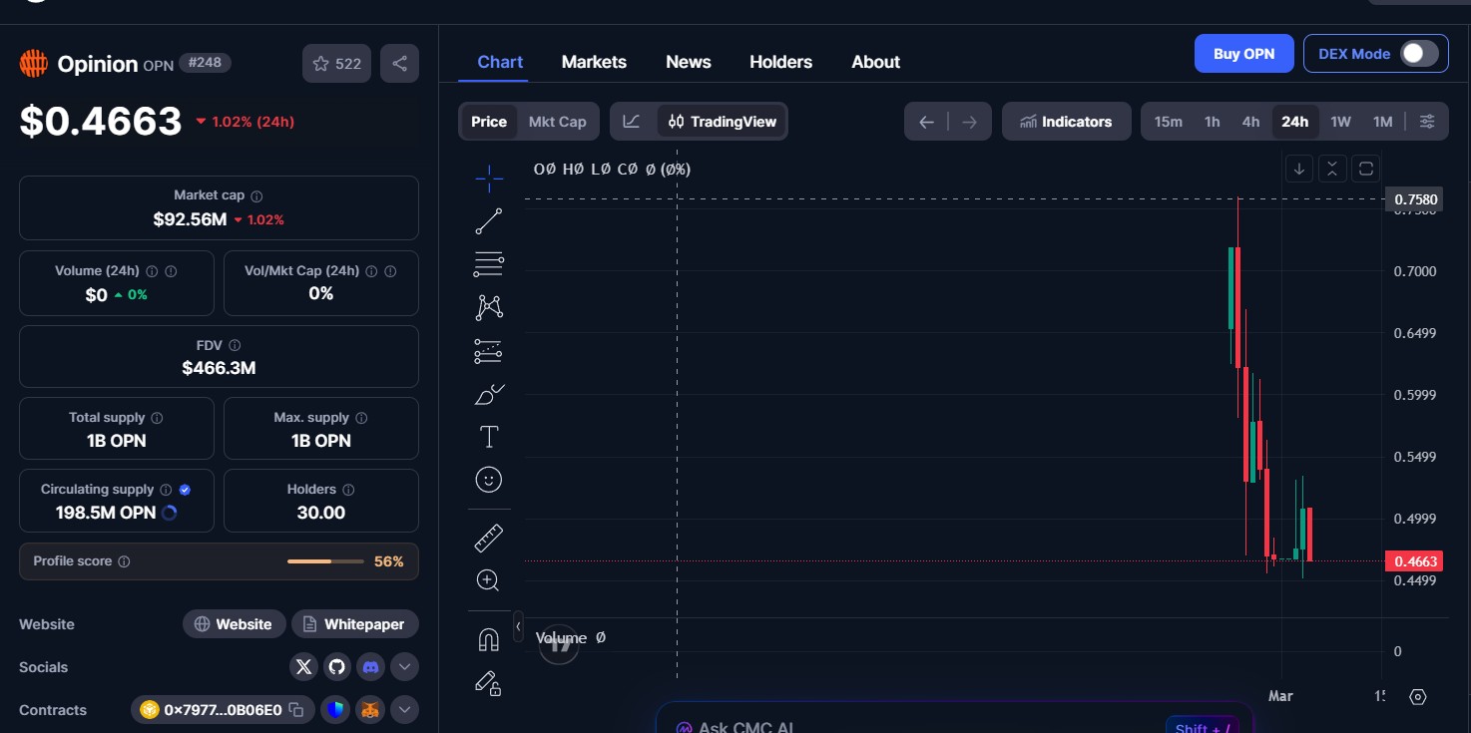Switch to the Holders tab
The image size is (1471, 733).
pyautogui.click(x=780, y=61)
